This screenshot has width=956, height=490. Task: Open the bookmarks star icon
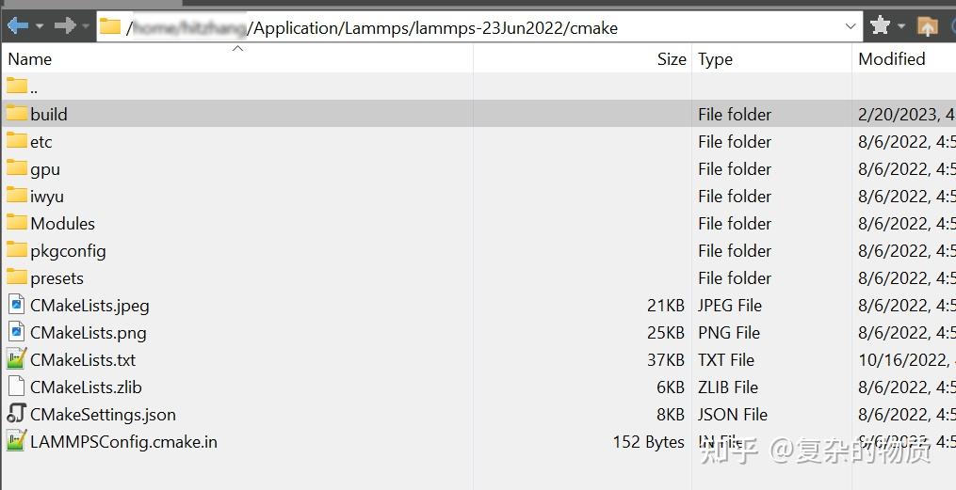881,26
